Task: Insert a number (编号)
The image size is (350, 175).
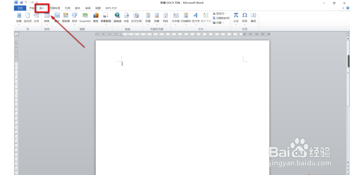Action: point(253,18)
